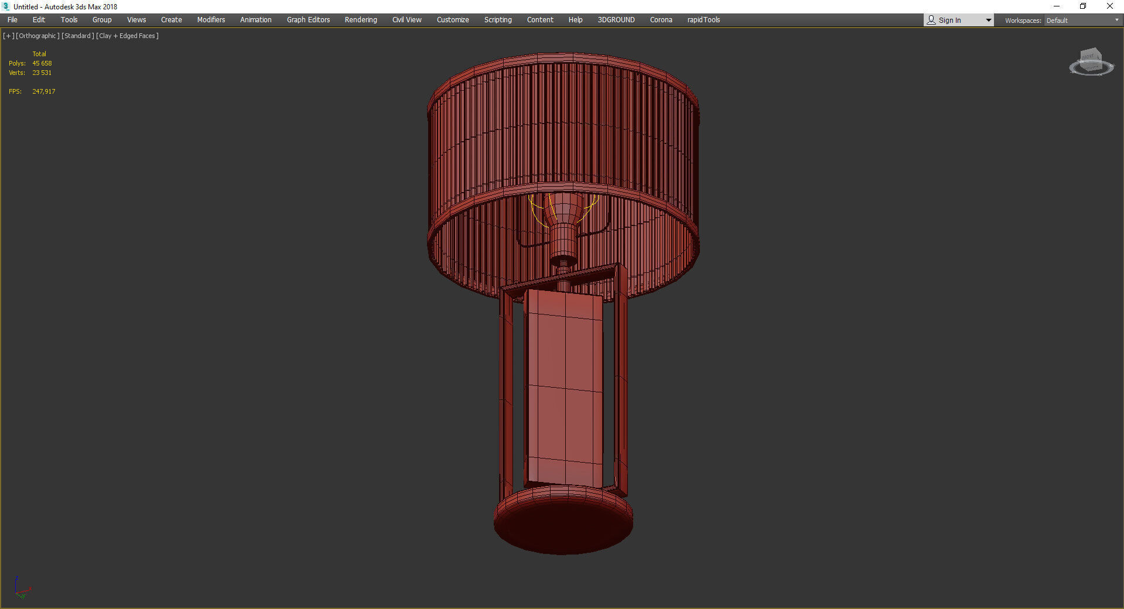Screen dimensions: 1124x609
Task: Click the ViewCube navigation widget
Action: point(1091,62)
